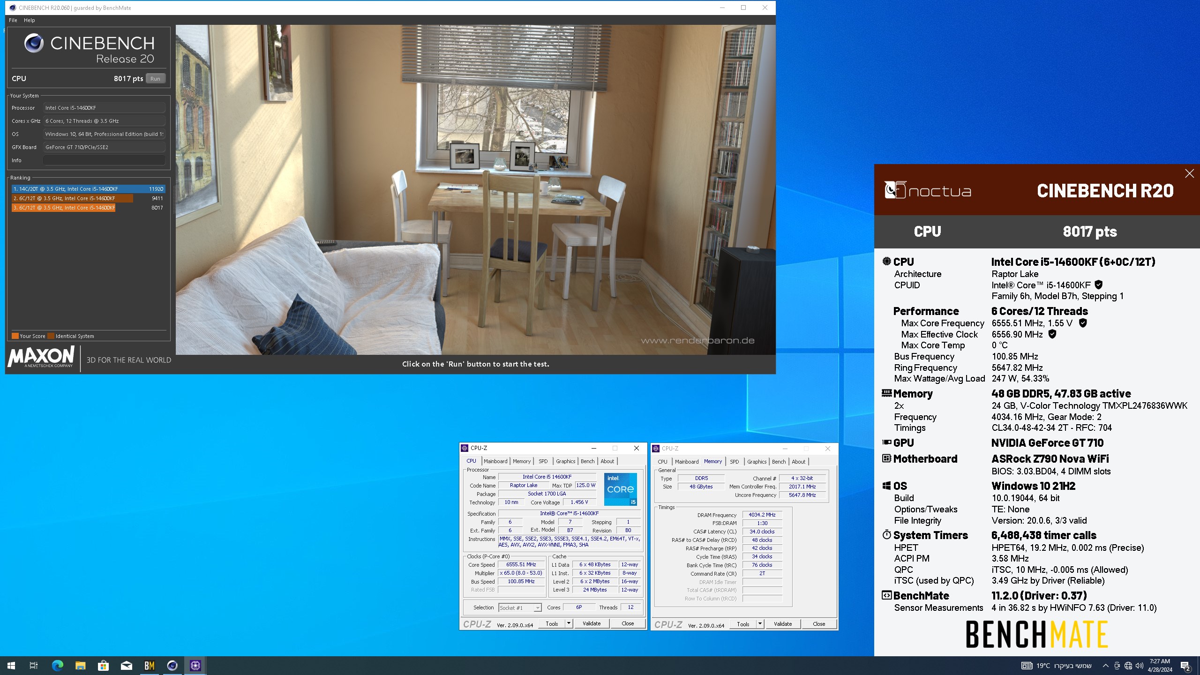Open Task View from the taskbar
Viewport: 1200px width, 675px height.
point(34,666)
